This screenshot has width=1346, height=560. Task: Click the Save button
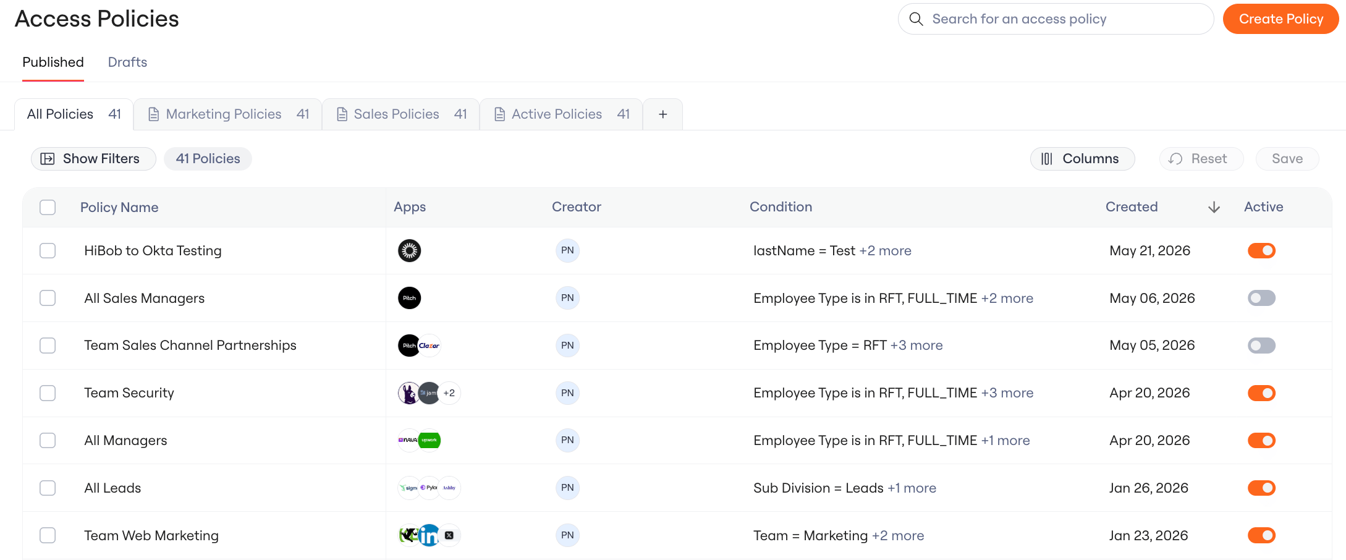click(1287, 159)
